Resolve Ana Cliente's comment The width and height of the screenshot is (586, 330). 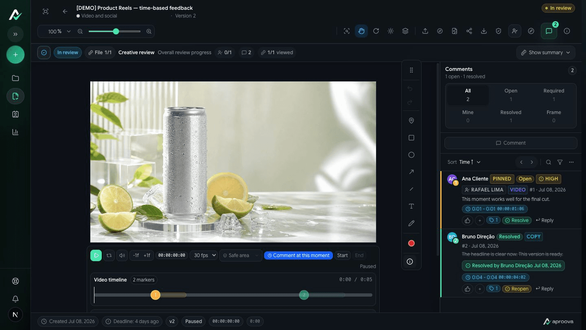[x=517, y=220]
